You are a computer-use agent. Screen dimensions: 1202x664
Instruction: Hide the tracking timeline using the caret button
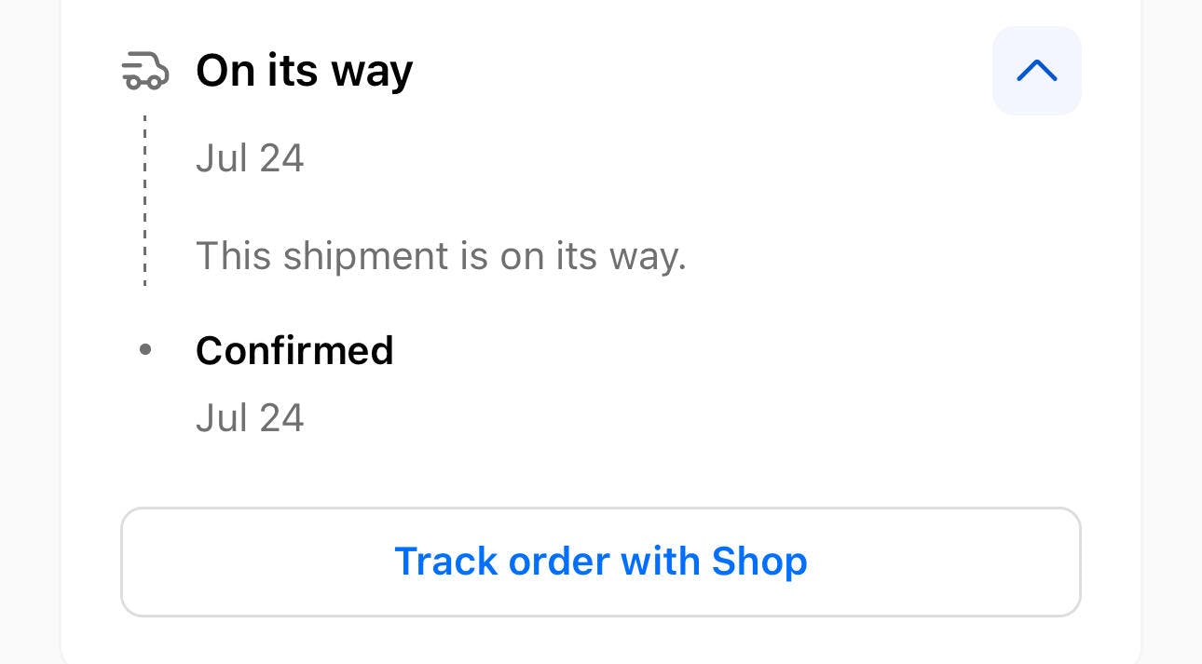pyautogui.click(x=1037, y=71)
